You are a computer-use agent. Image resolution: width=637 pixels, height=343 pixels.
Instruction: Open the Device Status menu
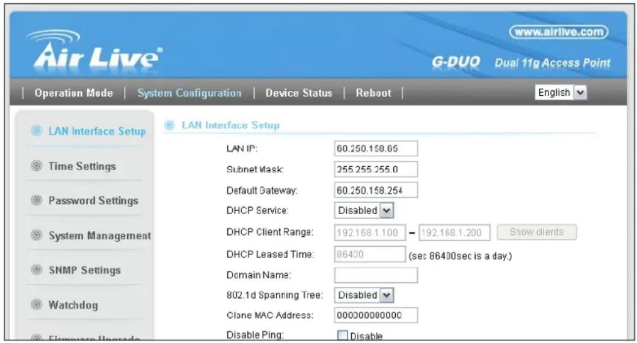[299, 93]
